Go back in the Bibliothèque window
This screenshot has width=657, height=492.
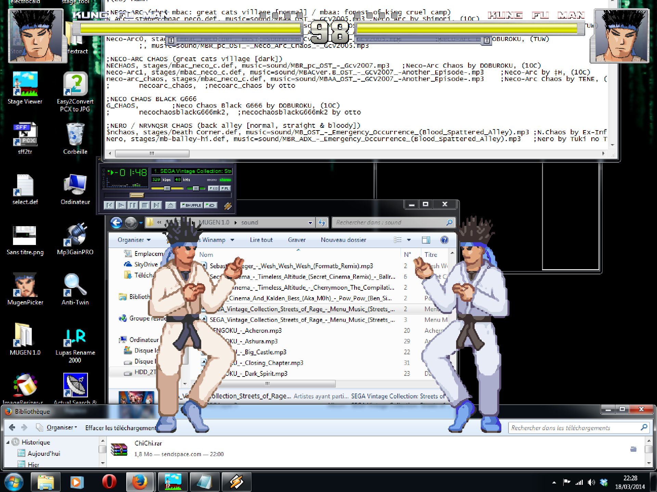pos(12,427)
